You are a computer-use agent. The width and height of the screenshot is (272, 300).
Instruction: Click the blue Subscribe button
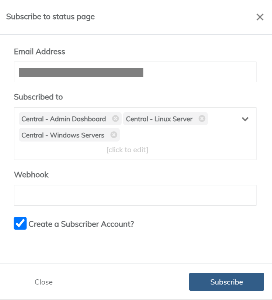click(226, 282)
